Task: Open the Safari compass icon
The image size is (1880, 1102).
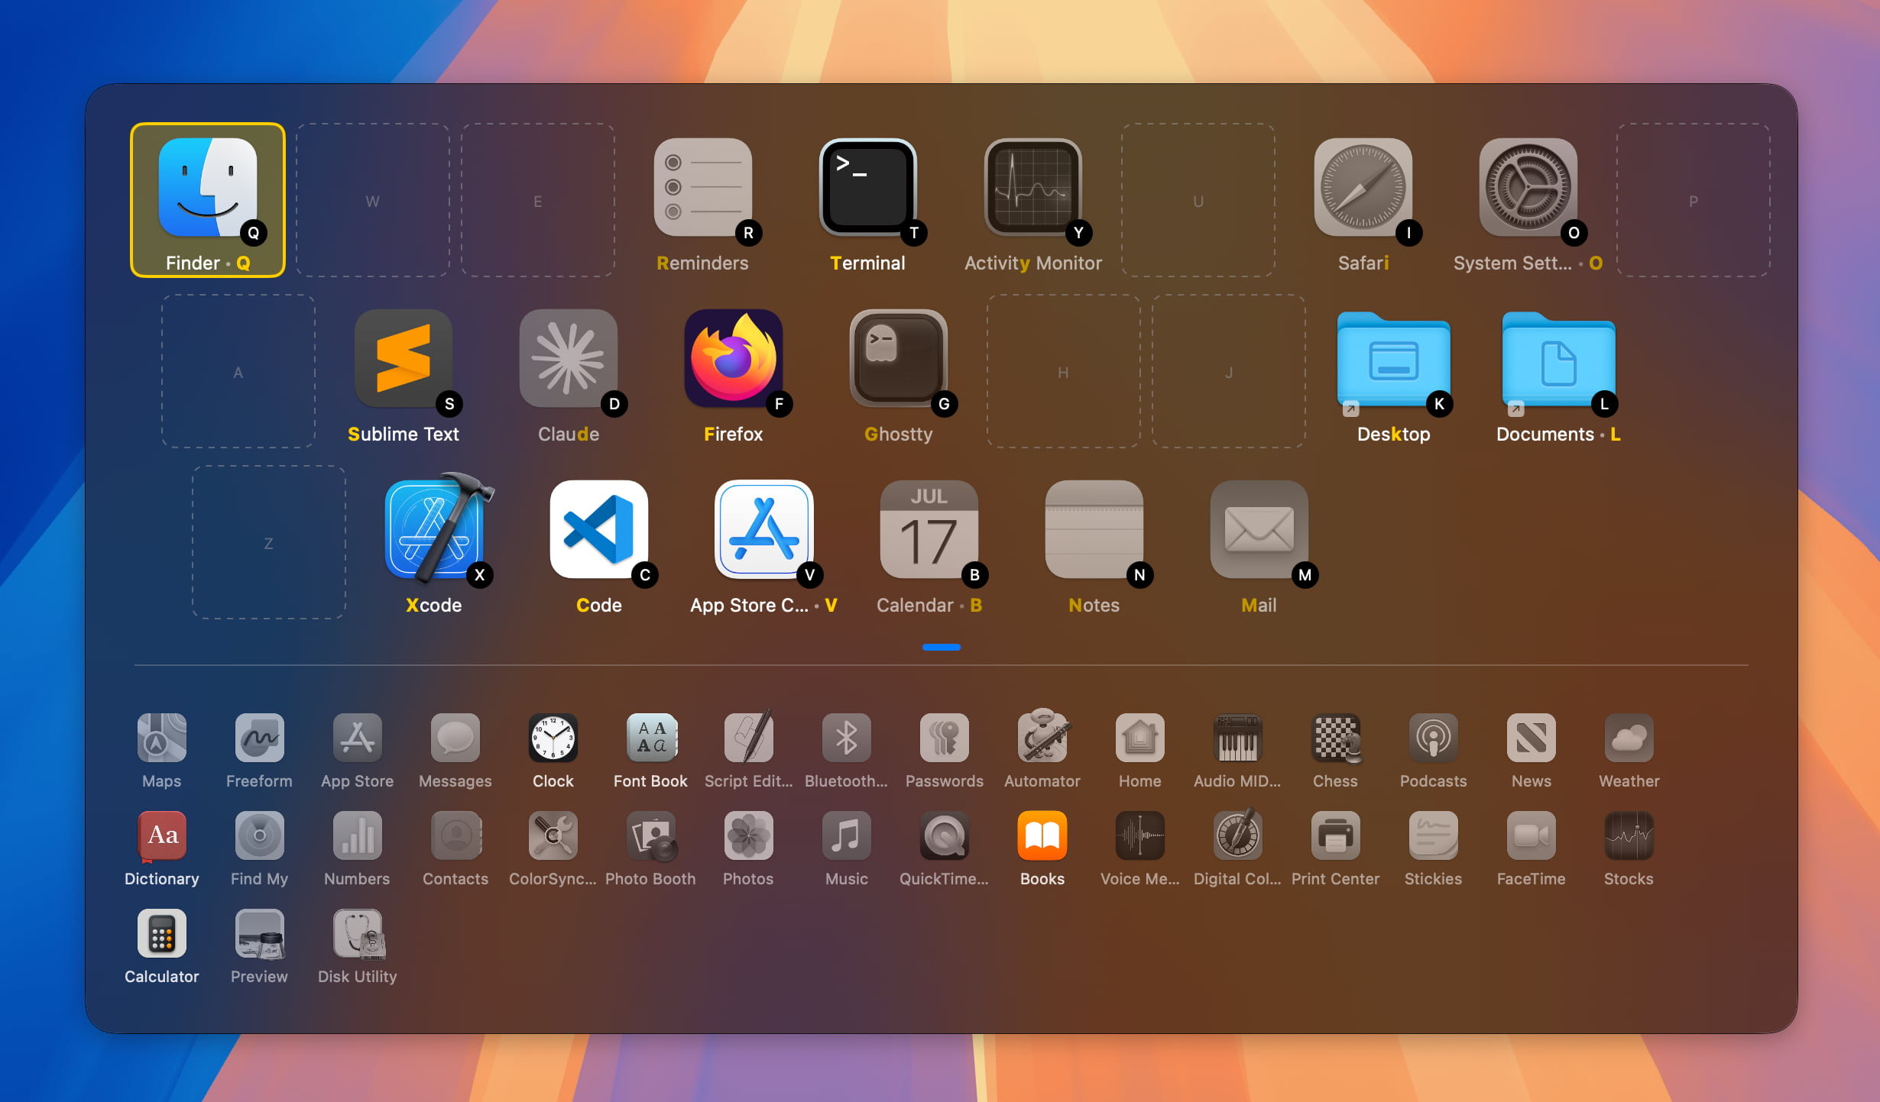Action: click(1363, 188)
